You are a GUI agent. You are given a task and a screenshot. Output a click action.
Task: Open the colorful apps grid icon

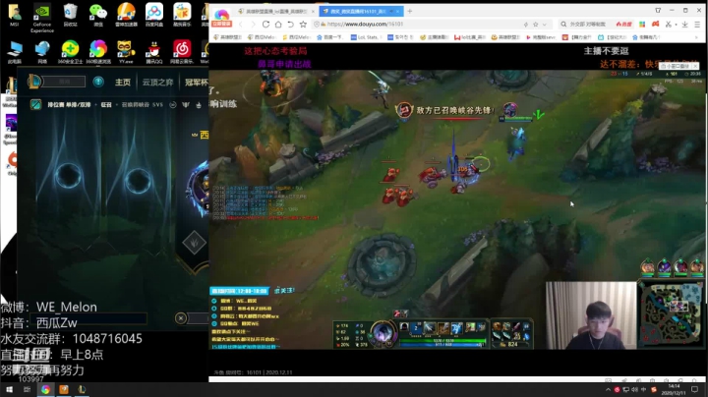point(642,25)
